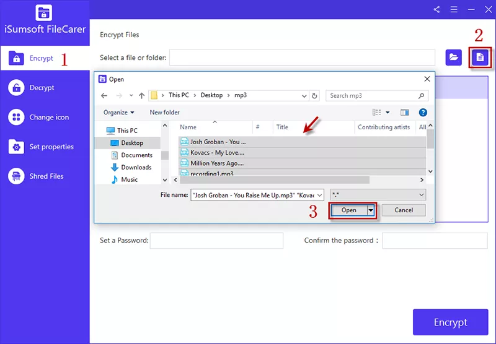The image size is (496, 344).
Task: Open Set properties in the sidebar
Action: coord(51,147)
